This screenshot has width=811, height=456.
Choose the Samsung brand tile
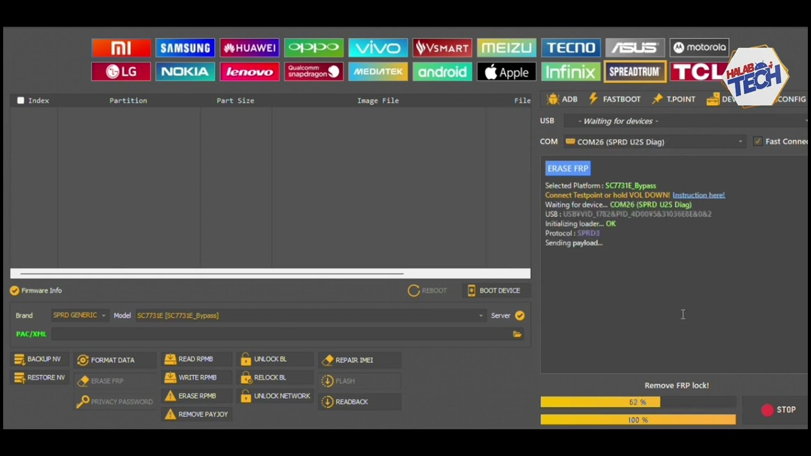(185, 47)
